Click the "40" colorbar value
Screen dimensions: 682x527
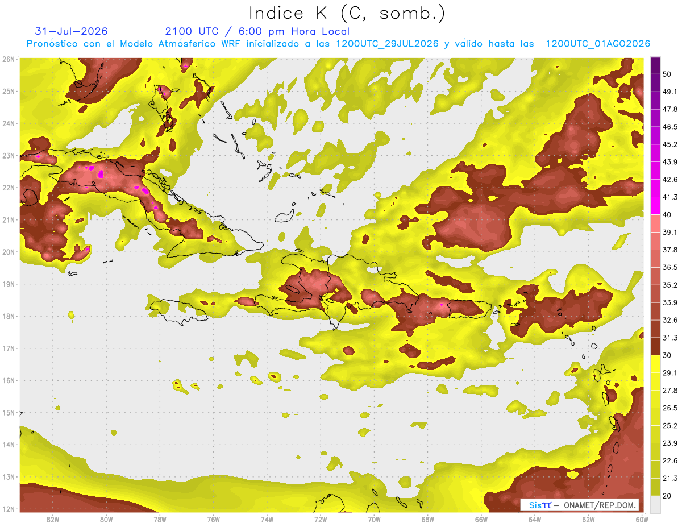pyautogui.click(x=667, y=215)
